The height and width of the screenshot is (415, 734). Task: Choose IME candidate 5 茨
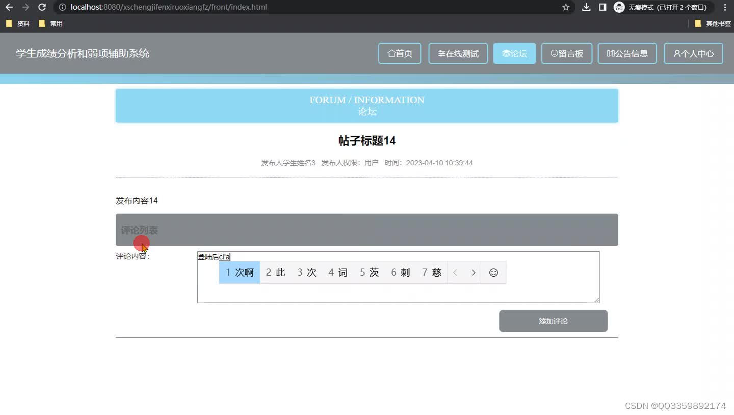click(370, 273)
